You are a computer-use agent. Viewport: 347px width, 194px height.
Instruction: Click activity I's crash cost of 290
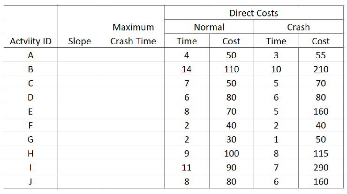pyautogui.click(x=321, y=168)
